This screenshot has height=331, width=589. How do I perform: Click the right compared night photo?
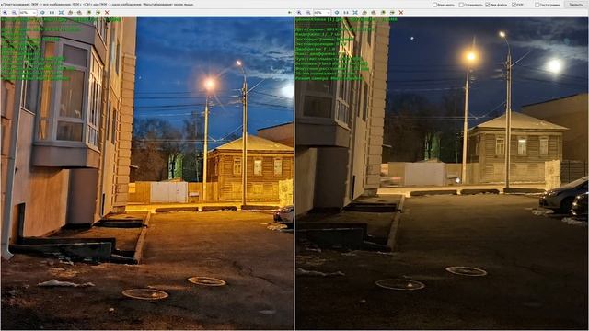[x=442, y=173]
